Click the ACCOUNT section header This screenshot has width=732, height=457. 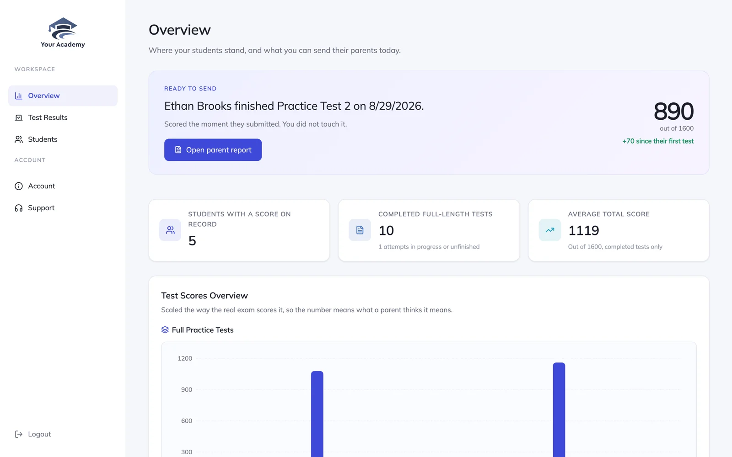[x=30, y=160]
